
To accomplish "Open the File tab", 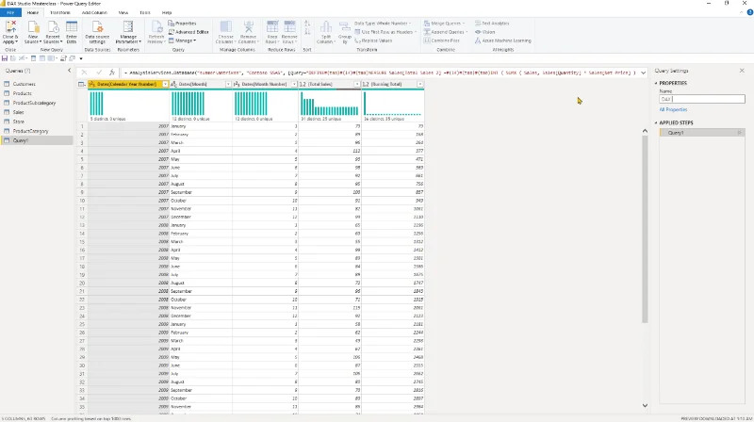I will point(10,12).
